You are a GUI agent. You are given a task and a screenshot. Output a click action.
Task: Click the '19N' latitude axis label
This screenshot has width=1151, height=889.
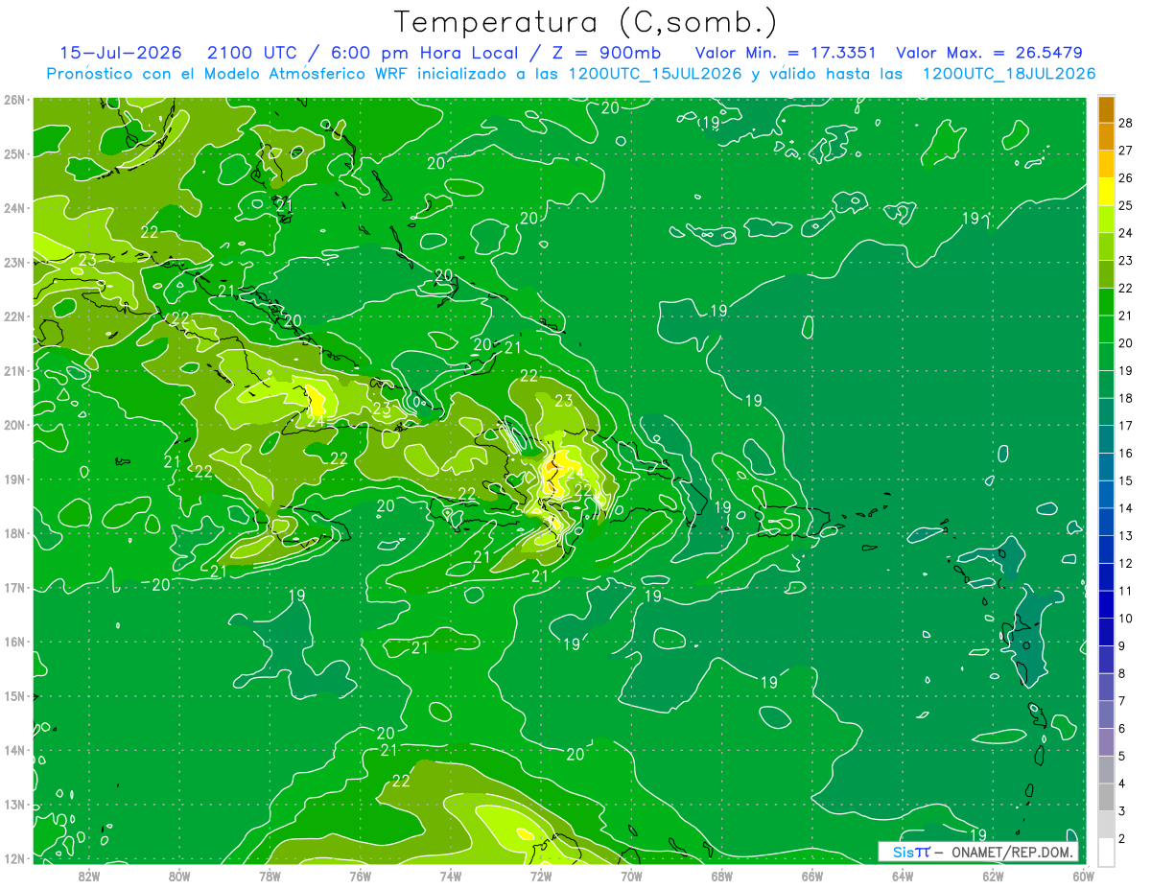(x=14, y=479)
